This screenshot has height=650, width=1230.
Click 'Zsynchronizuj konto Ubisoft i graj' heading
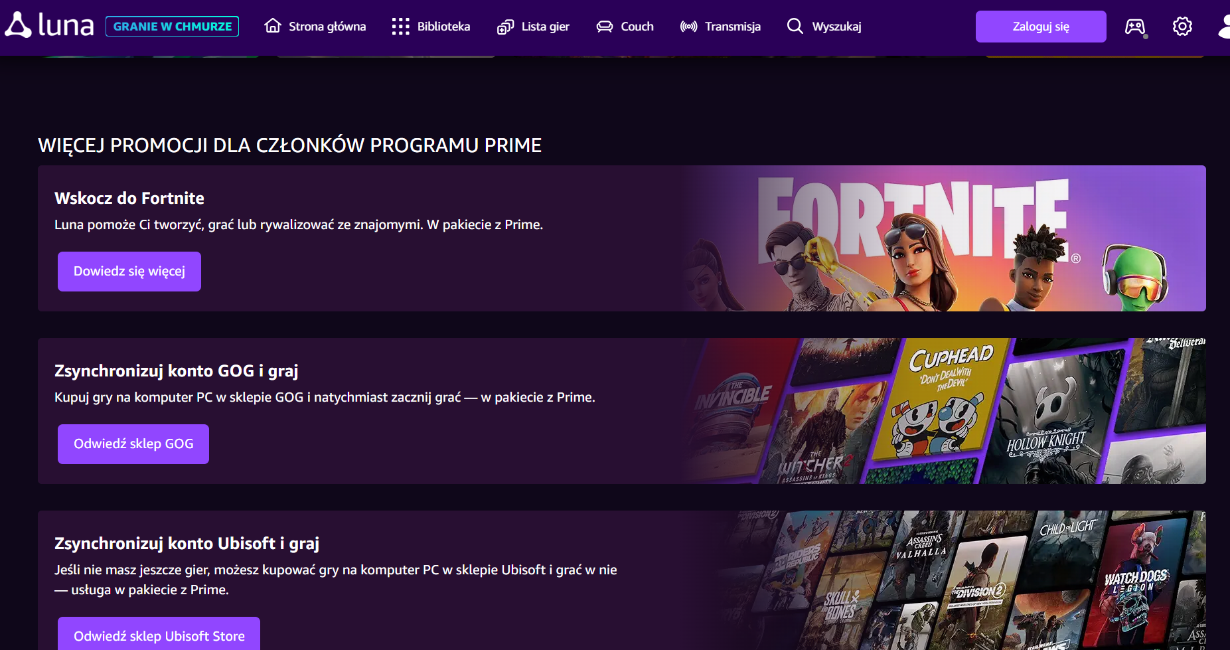pyautogui.click(x=187, y=543)
